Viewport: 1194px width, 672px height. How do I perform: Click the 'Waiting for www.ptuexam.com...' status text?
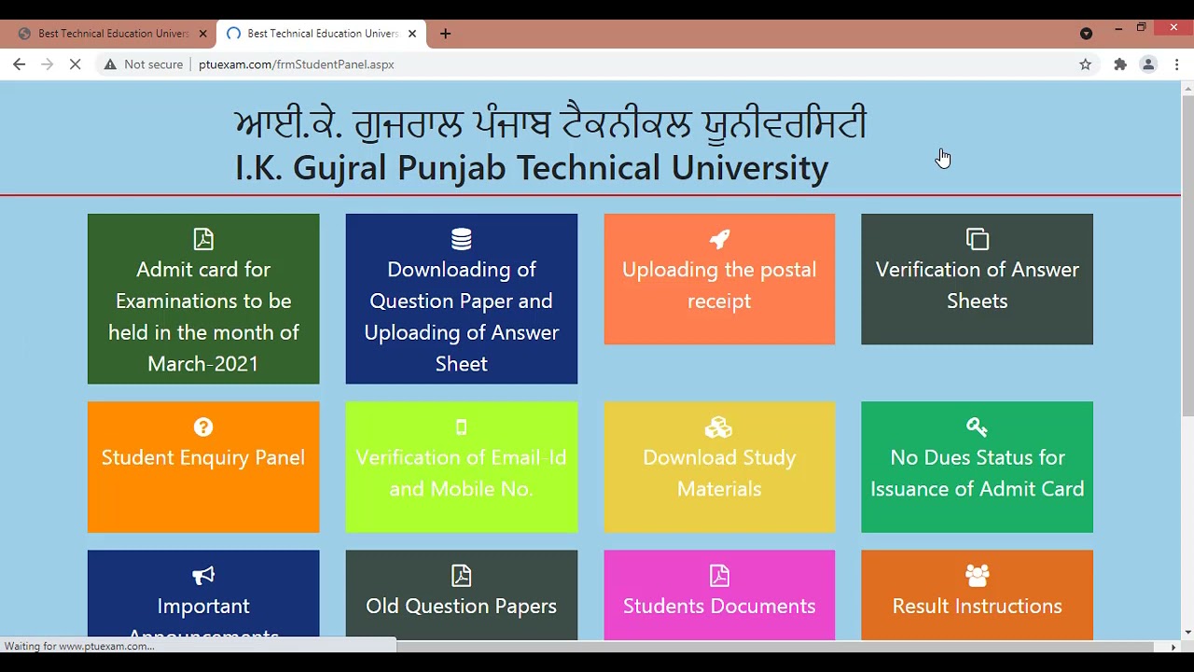pyautogui.click(x=79, y=646)
